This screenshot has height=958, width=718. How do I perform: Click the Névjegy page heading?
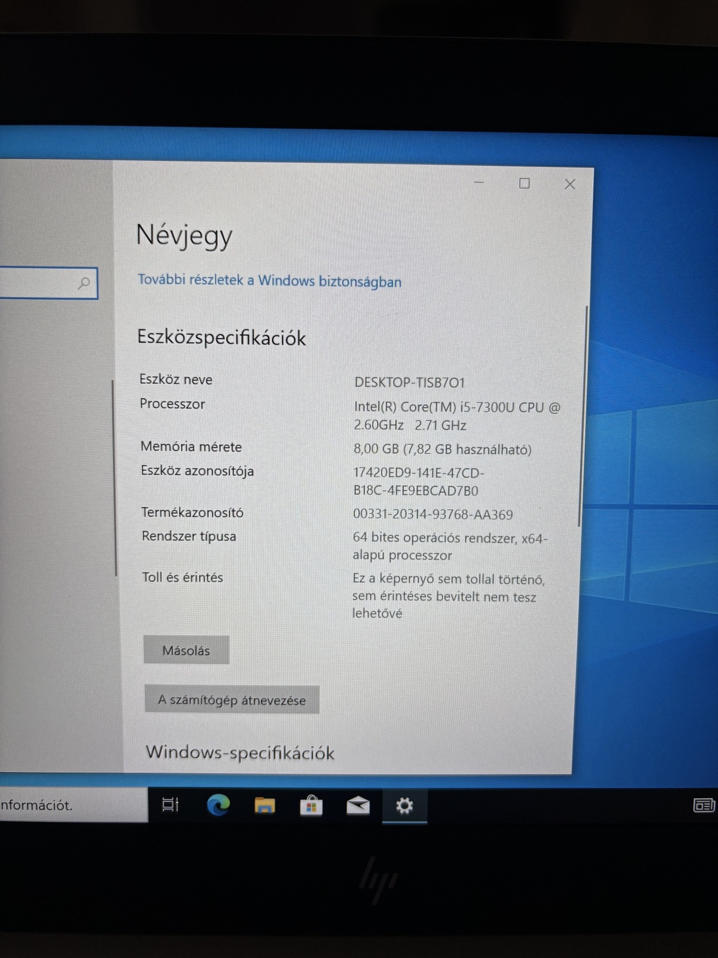184,235
